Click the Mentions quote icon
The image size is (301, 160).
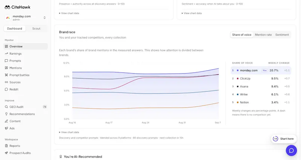pyautogui.click(x=6, y=68)
